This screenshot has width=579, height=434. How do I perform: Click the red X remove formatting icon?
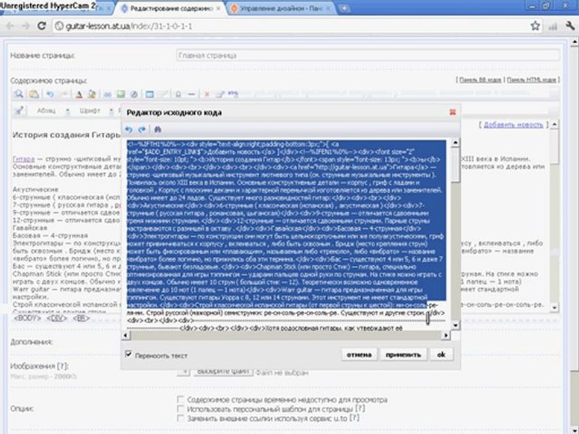pos(207,95)
